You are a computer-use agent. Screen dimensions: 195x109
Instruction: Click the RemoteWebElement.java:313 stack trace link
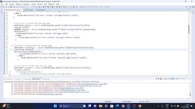pos(77,92)
